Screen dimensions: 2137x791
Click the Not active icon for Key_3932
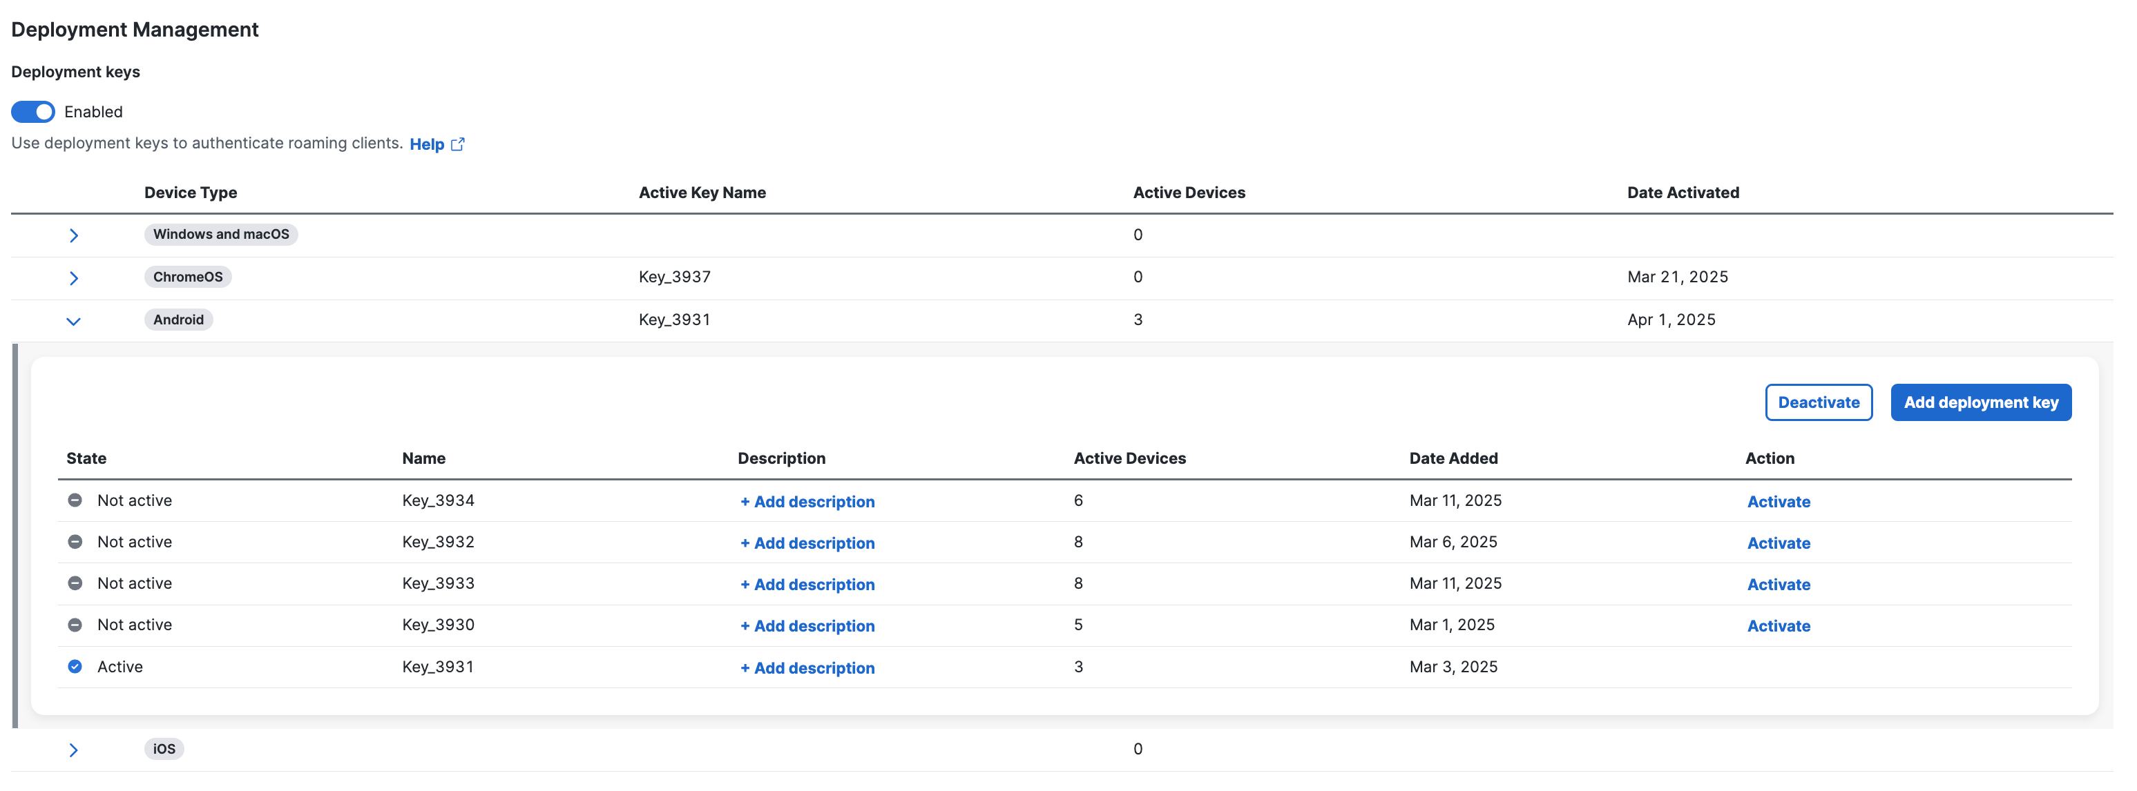(75, 541)
